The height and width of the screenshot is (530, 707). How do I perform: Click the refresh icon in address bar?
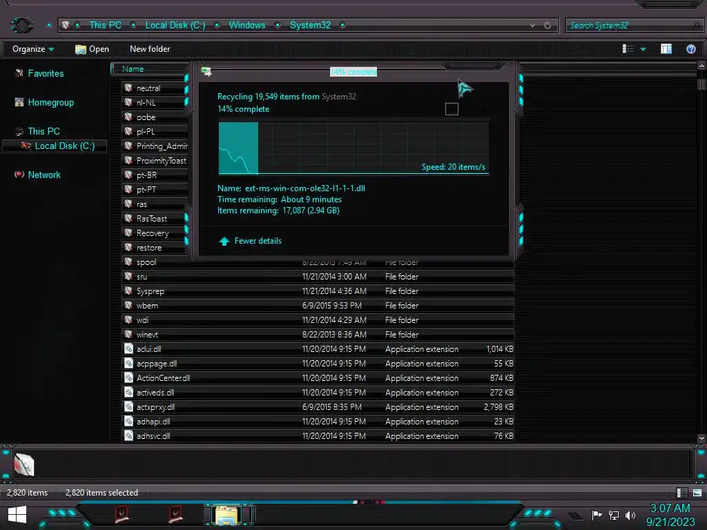point(548,26)
